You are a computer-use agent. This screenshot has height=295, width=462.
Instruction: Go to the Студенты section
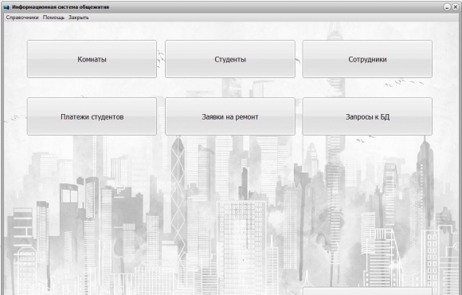point(230,59)
